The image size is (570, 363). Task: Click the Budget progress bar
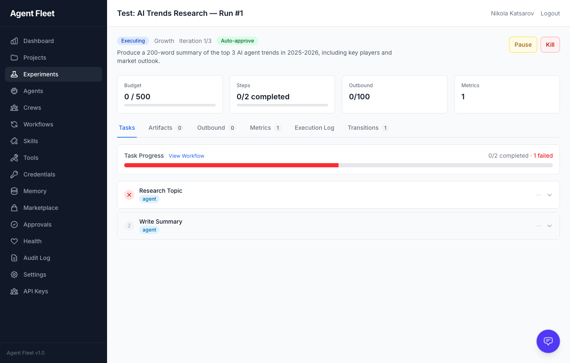click(170, 105)
